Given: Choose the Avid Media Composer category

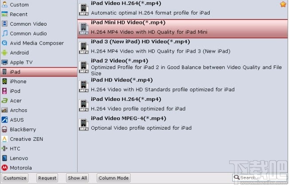Looking at the screenshot, I should pyautogui.click(x=39, y=43).
